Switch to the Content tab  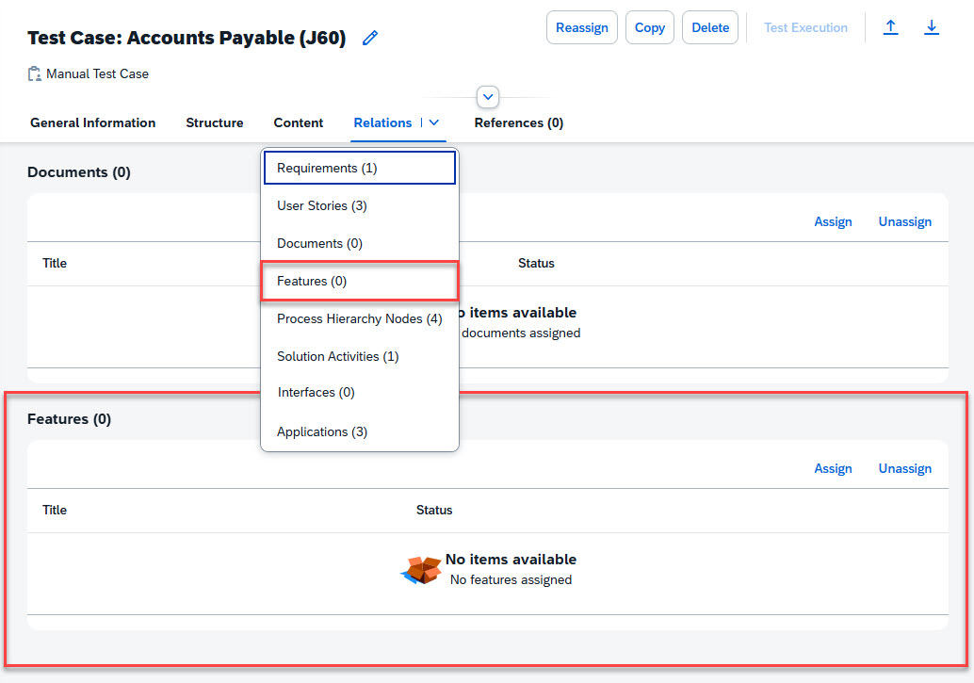pyautogui.click(x=299, y=122)
